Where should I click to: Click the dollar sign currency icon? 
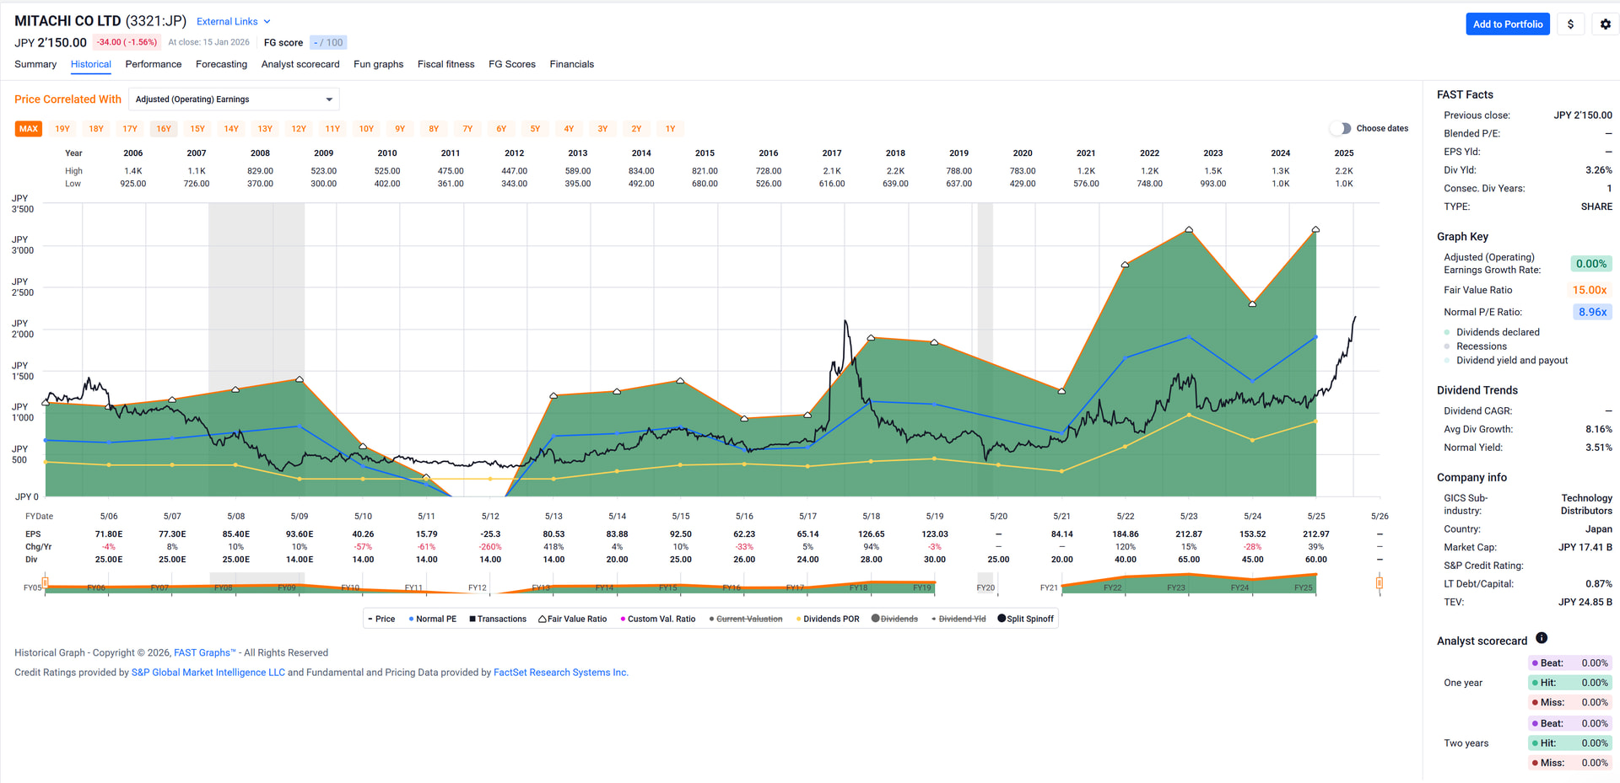pyautogui.click(x=1570, y=24)
